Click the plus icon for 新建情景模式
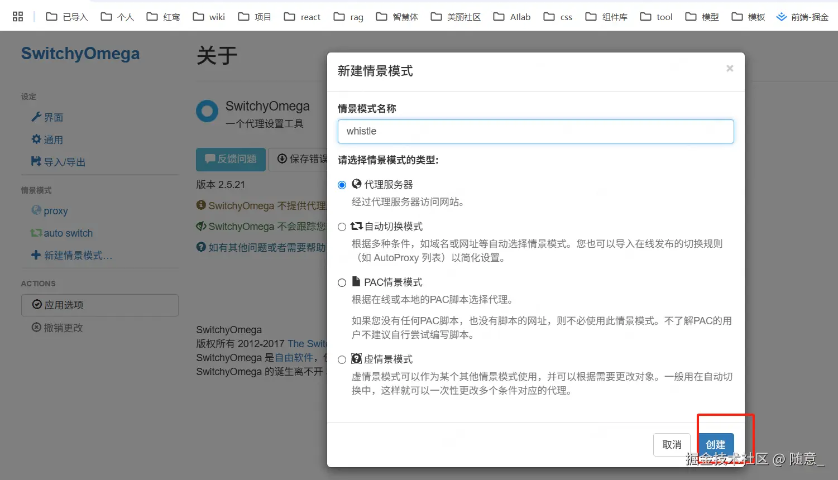The width and height of the screenshot is (838, 480). 36,255
